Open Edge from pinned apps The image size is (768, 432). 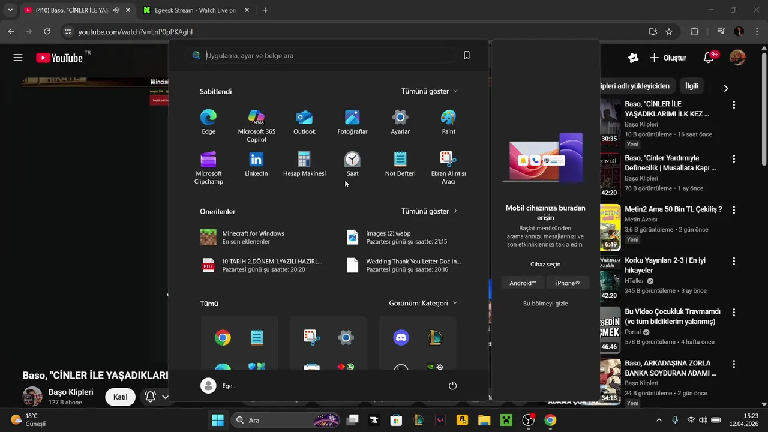coord(208,122)
